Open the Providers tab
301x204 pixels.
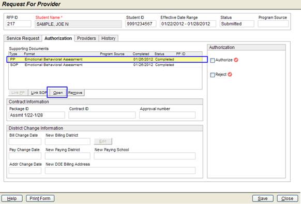(x=86, y=38)
